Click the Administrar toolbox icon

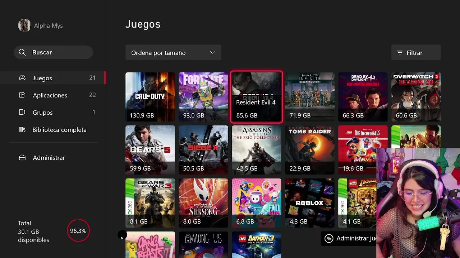pos(22,158)
